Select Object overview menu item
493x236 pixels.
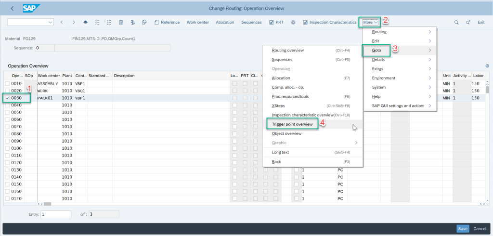pos(313,133)
